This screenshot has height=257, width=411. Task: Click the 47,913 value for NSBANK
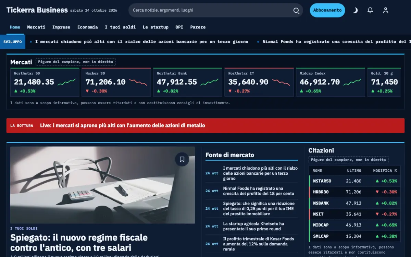point(353,203)
